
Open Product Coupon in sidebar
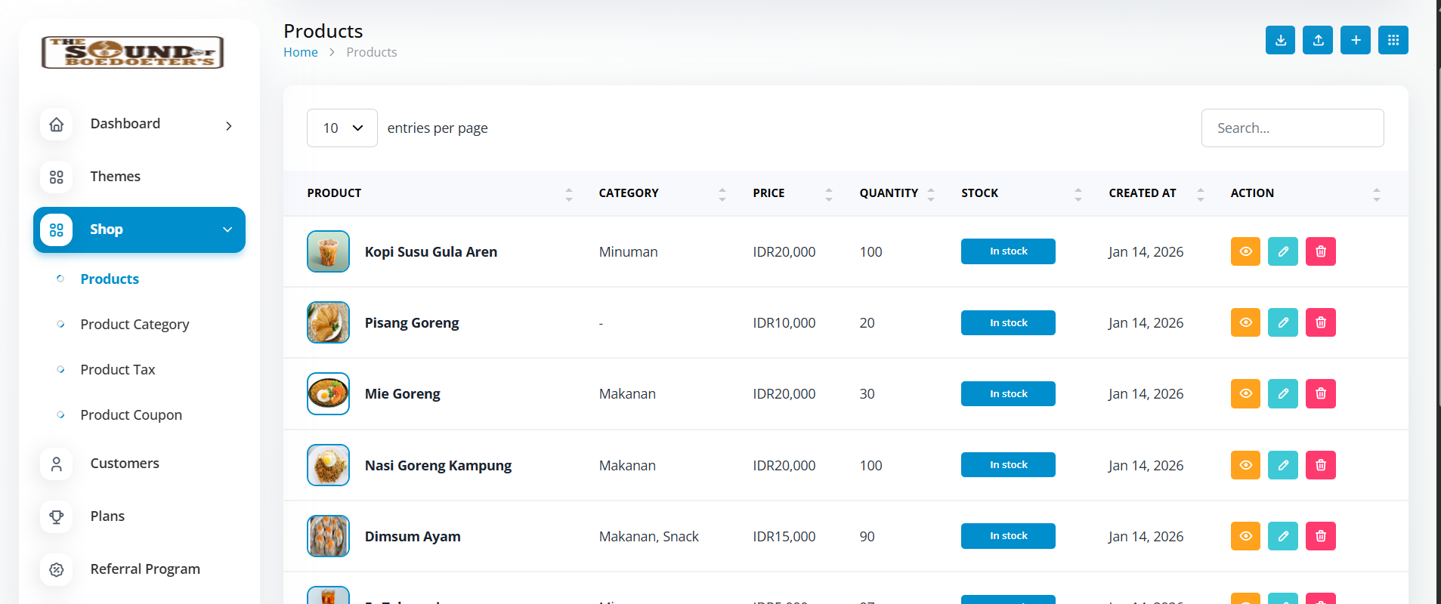coord(131,415)
